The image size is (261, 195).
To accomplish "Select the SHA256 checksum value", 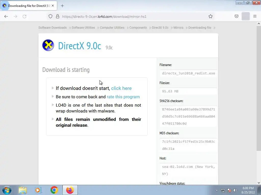I will coord(188,116).
